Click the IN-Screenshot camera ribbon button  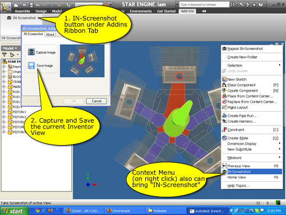click(21, 18)
